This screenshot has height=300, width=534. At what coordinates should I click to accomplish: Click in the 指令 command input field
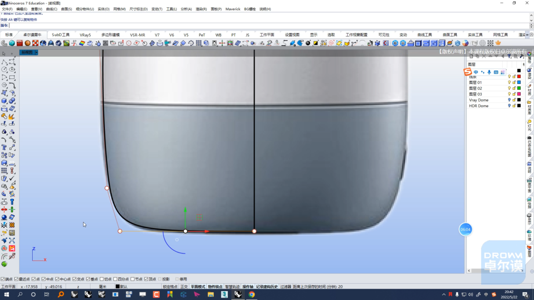click(269, 26)
